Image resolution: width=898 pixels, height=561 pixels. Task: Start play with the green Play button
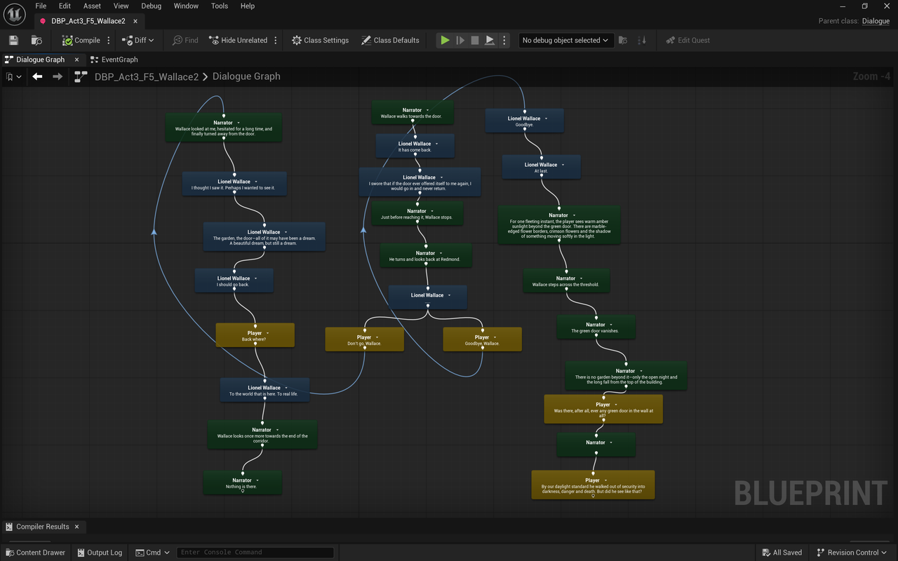click(445, 40)
